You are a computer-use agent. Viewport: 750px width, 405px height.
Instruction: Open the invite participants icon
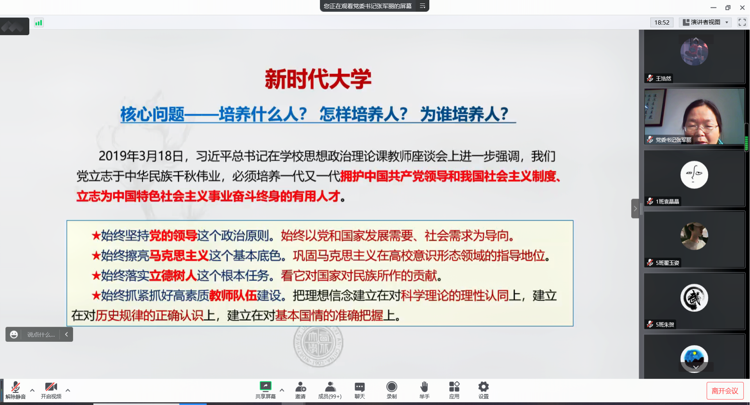coord(300,387)
